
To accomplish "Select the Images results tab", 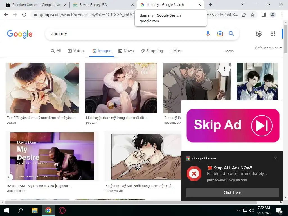I will click(102, 51).
